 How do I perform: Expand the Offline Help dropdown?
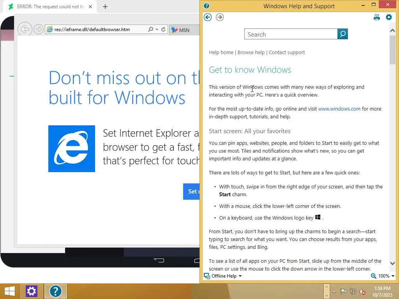[x=240, y=276]
